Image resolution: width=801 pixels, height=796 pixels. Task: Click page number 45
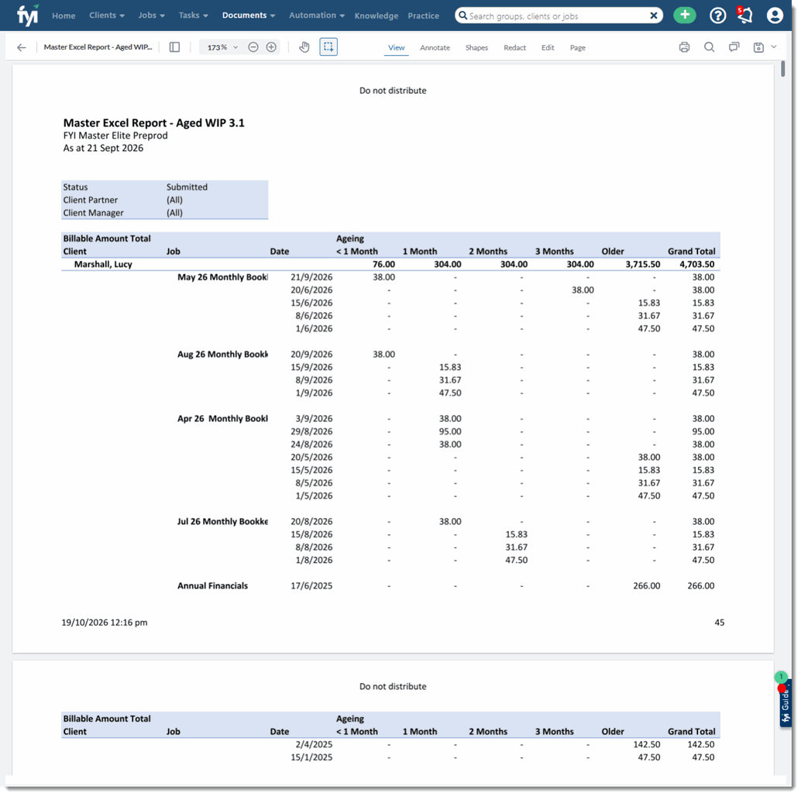point(719,623)
